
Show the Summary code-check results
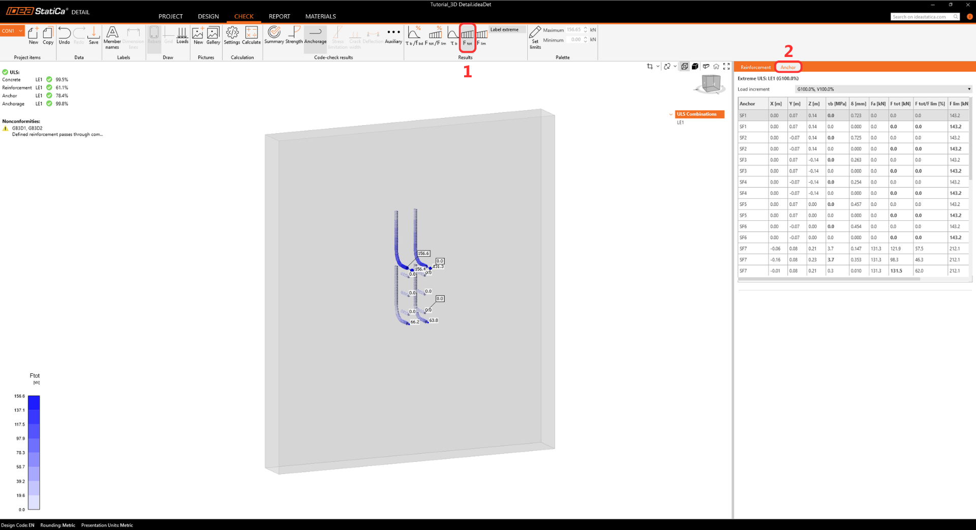(274, 35)
